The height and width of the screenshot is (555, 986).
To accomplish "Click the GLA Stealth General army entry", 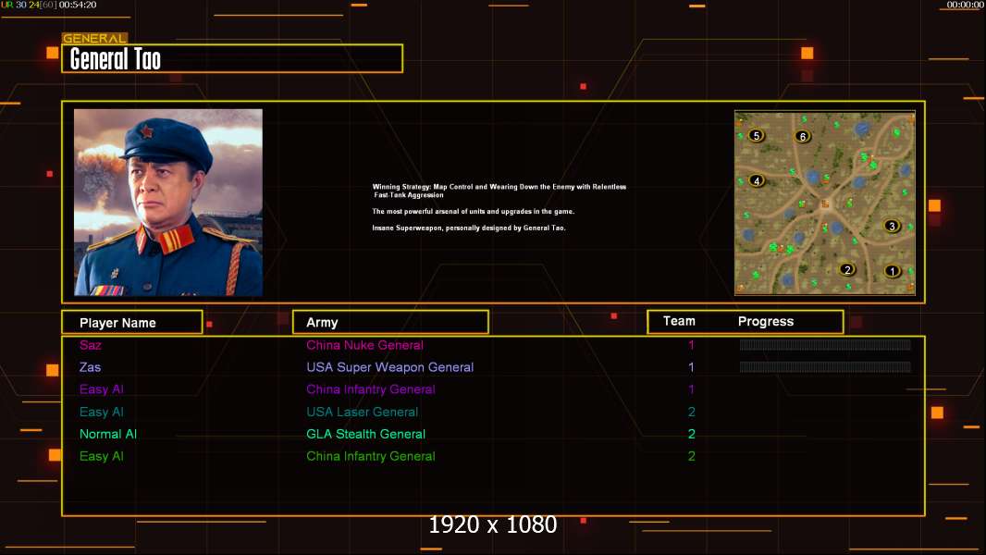I will [x=365, y=435].
